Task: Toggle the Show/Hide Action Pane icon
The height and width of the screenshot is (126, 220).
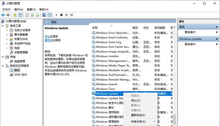Action: click(50, 15)
